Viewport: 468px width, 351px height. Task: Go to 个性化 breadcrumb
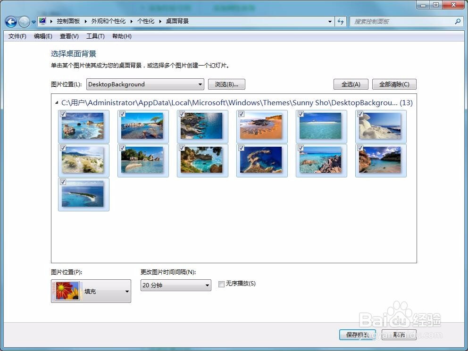pos(146,21)
